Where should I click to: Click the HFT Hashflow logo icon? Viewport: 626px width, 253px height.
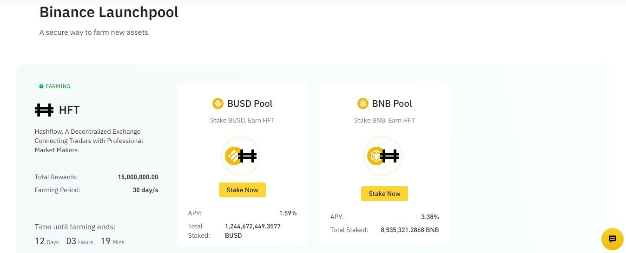point(44,110)
